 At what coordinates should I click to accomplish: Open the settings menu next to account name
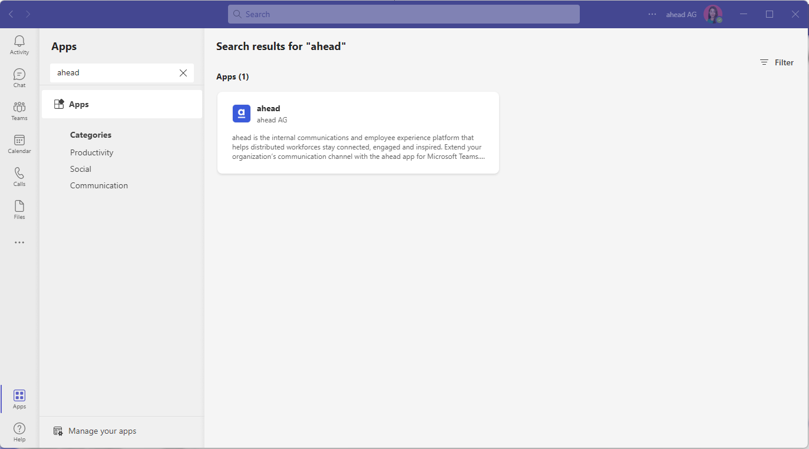click(652, 14)
